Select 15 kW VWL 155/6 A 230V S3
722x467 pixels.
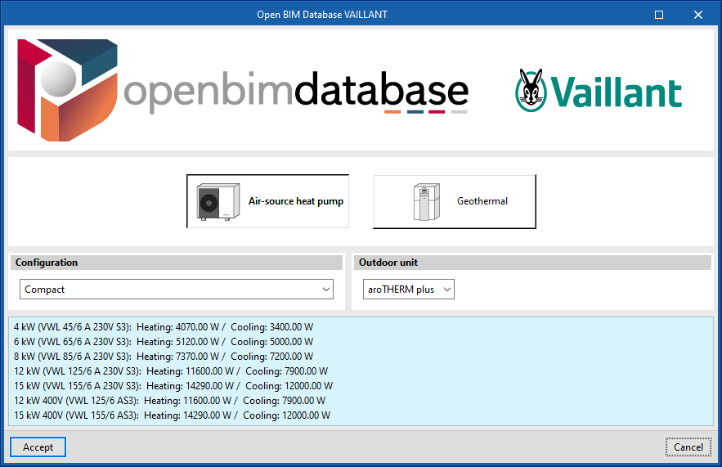(x=170, y=385)
